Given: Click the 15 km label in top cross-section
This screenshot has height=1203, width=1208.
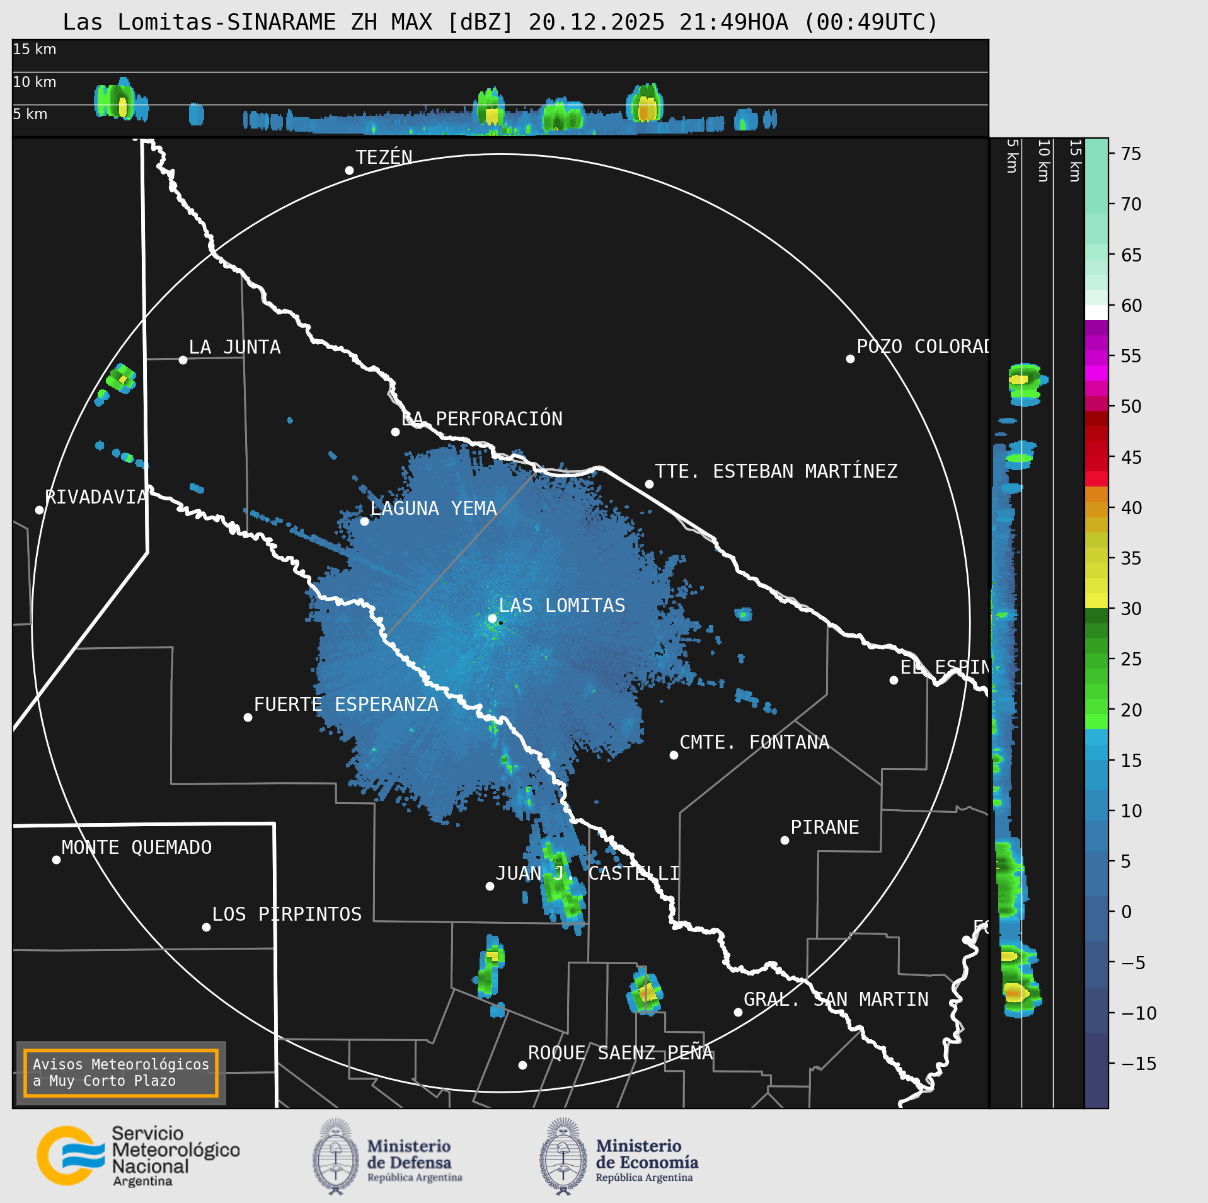Looking at the screenshot, I should [x=35, y=49].
